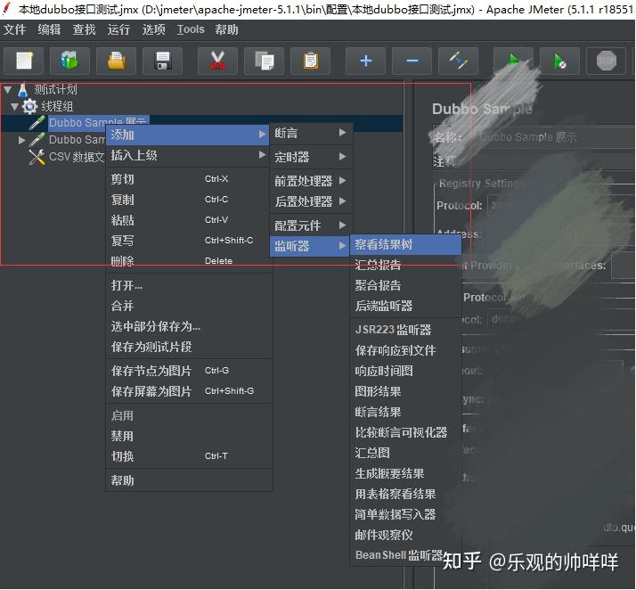
Task: Select 响应时间图 entry
Action: click(405, 371)
